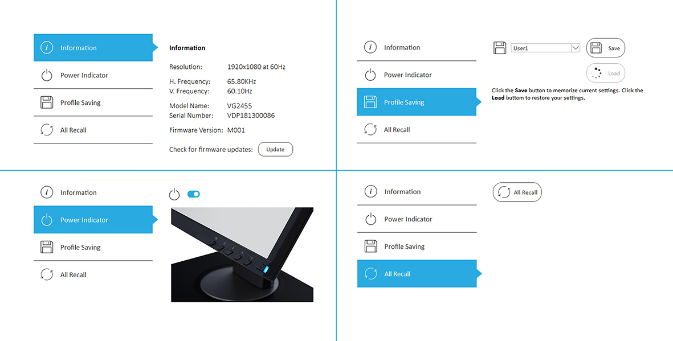The width and height of the screenshot is (673, 341).
Task: Click the Update firmware button
Action: [x=276, y=149]
